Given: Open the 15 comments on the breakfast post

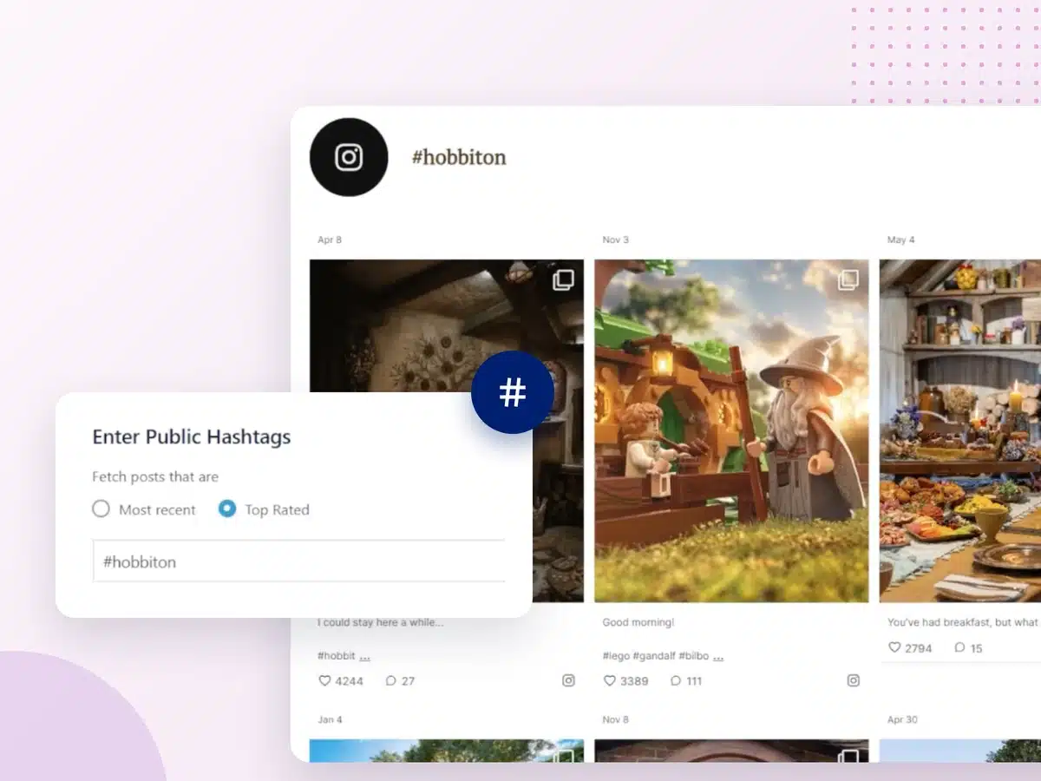Looking at the screenshot, I should pyautogui.click(x=959, y=647).
